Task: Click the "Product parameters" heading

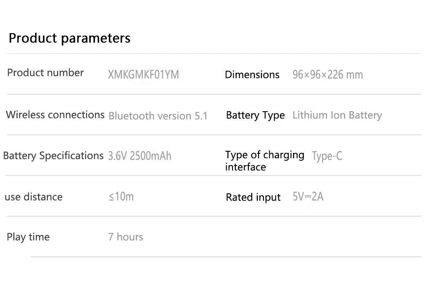Action: [70, 38]
